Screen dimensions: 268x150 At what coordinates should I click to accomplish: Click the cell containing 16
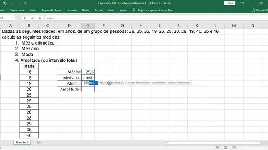coord(29,72)
